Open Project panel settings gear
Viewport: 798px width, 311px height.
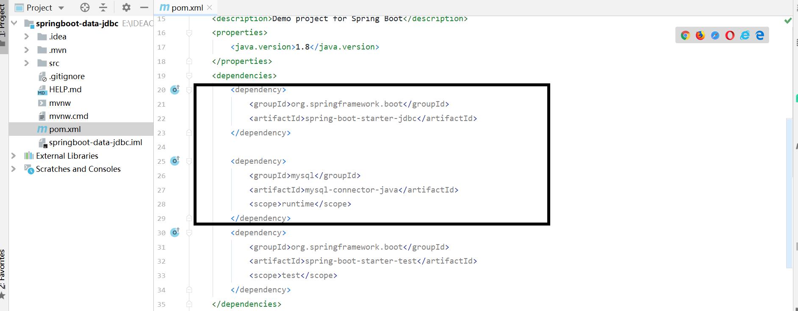(x=126, y=7)
